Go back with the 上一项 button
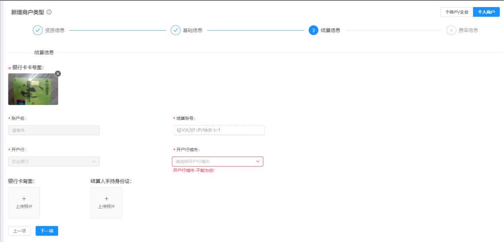504x242 pixels. coord(19,230)
